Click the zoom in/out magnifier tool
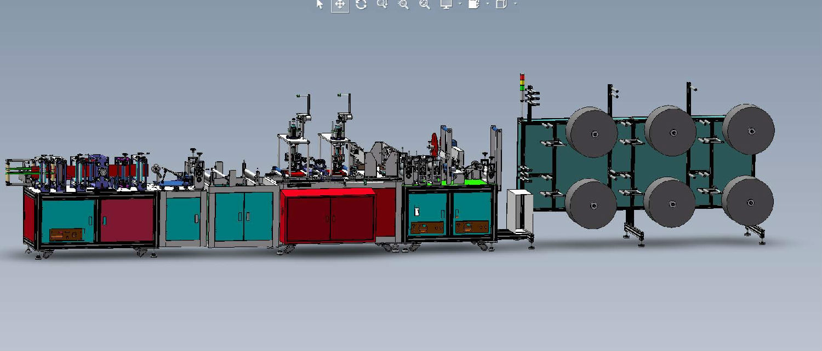The height and width of the screenshot is (351, 822). (x=382, y=4)
